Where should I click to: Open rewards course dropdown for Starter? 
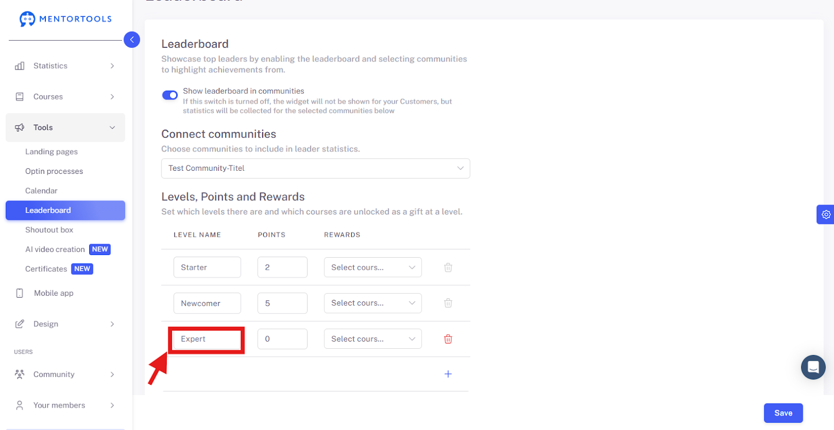point(373,268)
